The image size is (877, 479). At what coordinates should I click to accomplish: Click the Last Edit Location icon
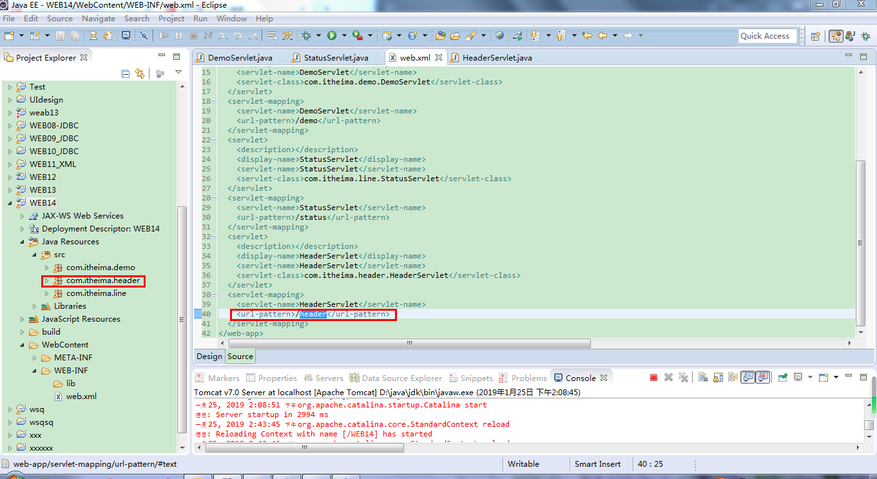[x=587, y=35]
